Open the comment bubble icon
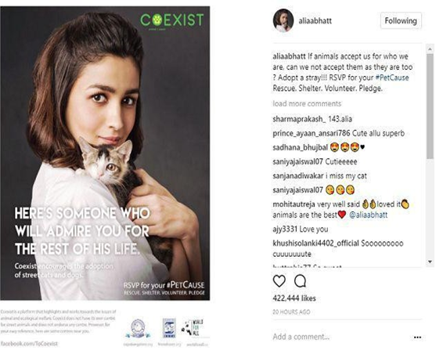 [301, 281]
